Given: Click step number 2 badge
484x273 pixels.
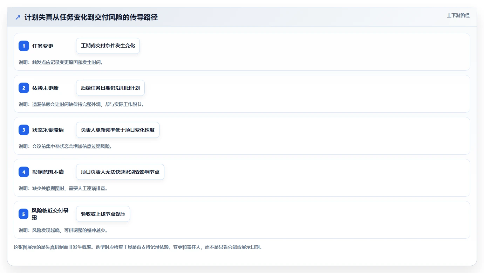Looking at the screenshot, I should pos(24,88).
